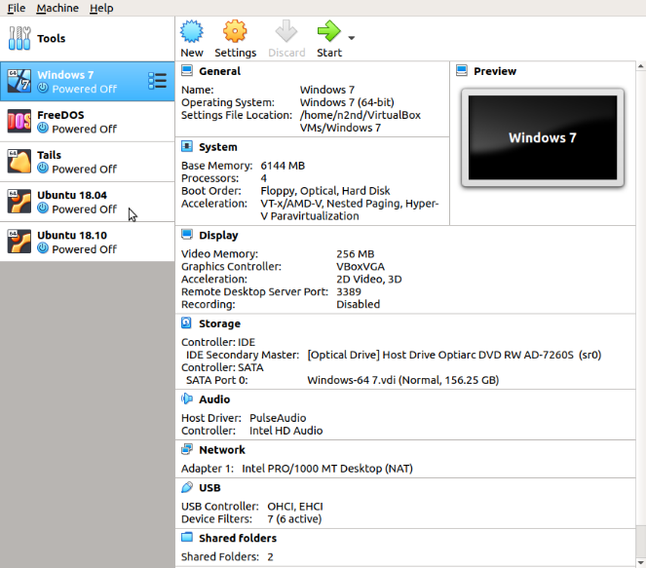Image resolution: width=646 pixels, height=568 pixels.
Task: Click the Discard arrow icon
Action: 286,31
